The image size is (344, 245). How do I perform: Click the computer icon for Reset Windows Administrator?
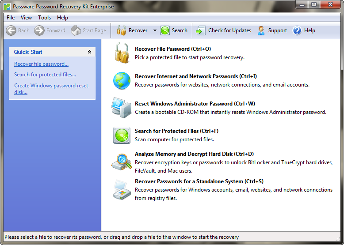pos(121,108)
